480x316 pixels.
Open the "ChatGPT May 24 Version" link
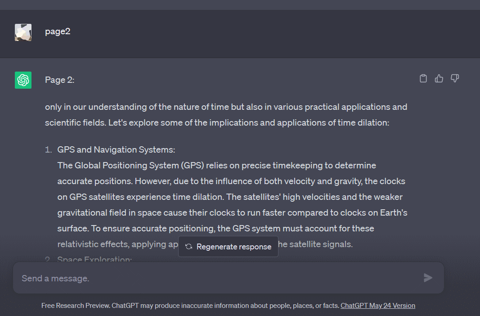(x=378, y=306)
